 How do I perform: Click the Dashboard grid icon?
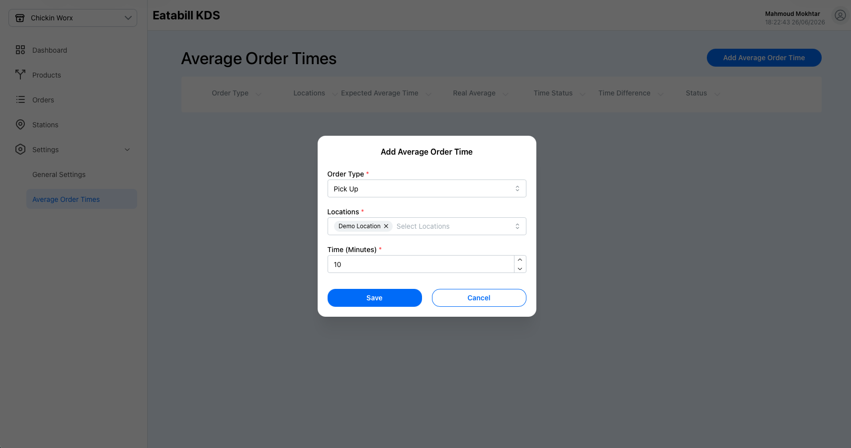(20, 50)
